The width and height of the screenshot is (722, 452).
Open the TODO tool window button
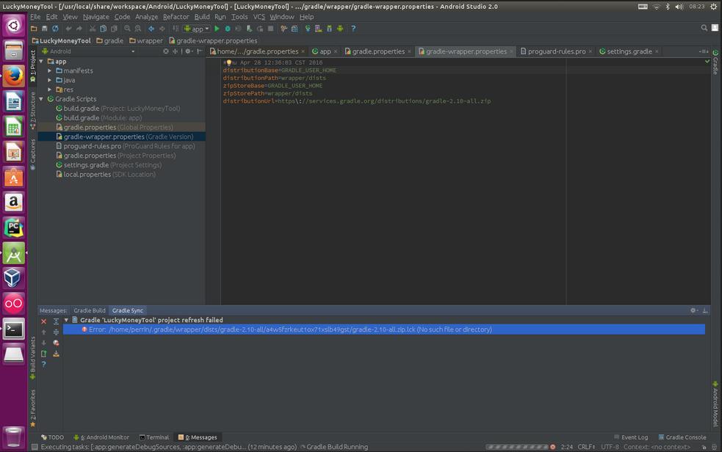(52, 437)
